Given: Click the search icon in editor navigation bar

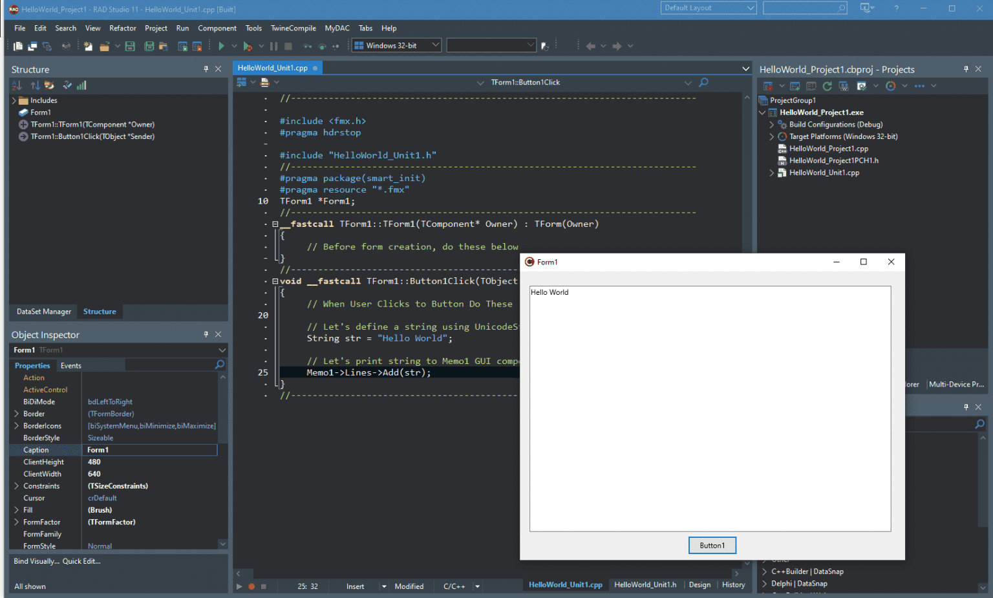Looking at the screenshot, I should point(704,82).
